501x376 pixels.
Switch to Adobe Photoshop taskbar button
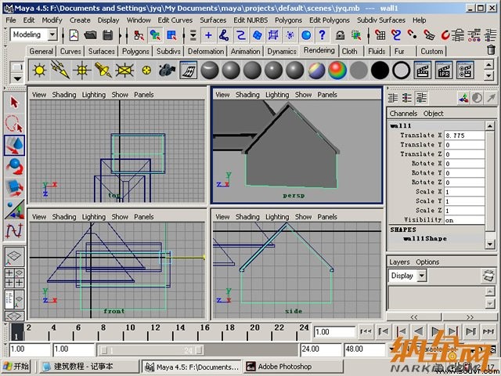[293, 367]
